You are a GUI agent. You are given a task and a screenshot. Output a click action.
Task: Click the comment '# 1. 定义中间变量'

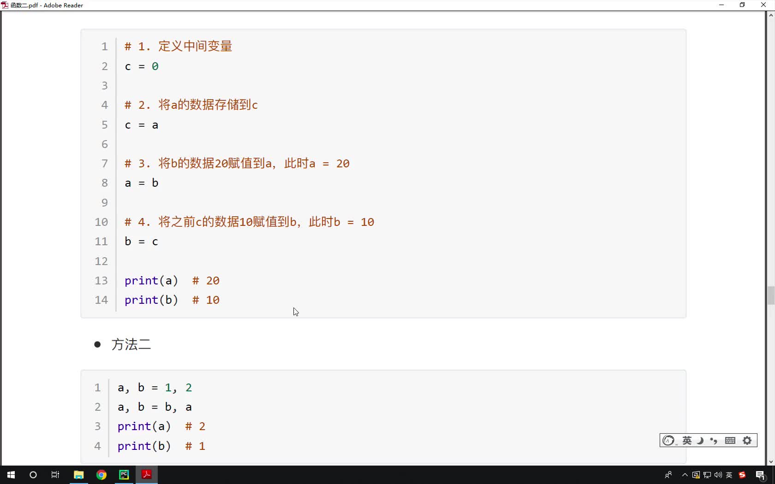click(x=179, y=46)
